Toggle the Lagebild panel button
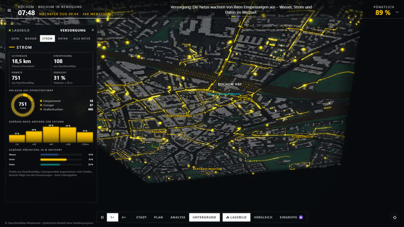Viewport: 404px width, 227px height. coord(236,217)
